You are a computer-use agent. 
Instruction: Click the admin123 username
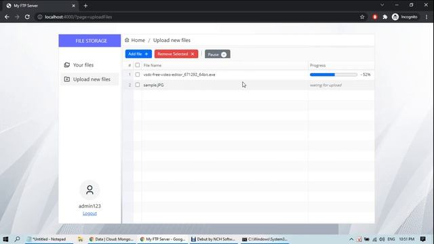pos(90,206)
